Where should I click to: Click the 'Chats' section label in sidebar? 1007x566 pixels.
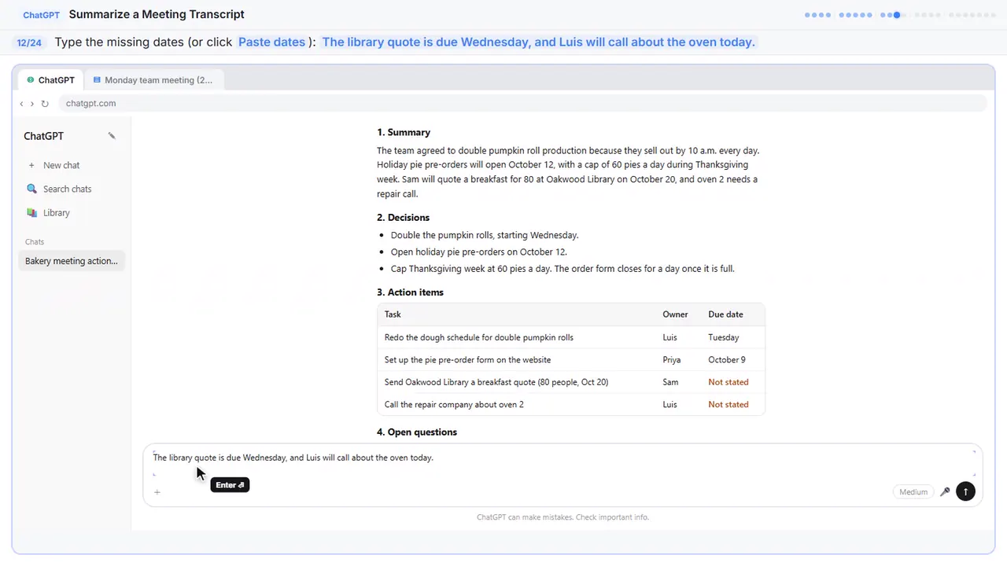click(35, 242)
